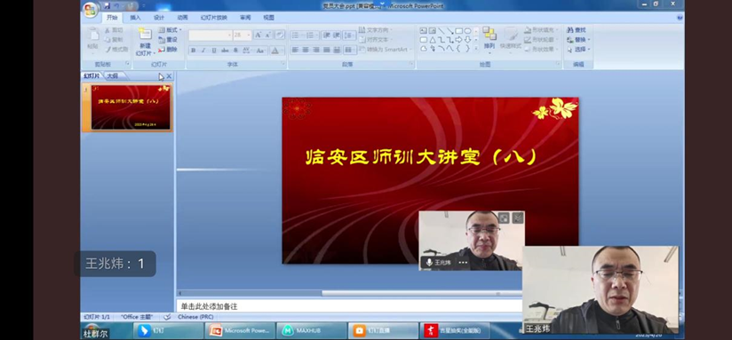Click the clear formatting eraser icon
The height and width of the screenshot is (340, 732).
coord(280,35)
